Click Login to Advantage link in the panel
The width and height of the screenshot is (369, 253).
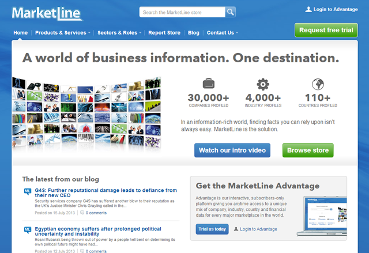258,229
